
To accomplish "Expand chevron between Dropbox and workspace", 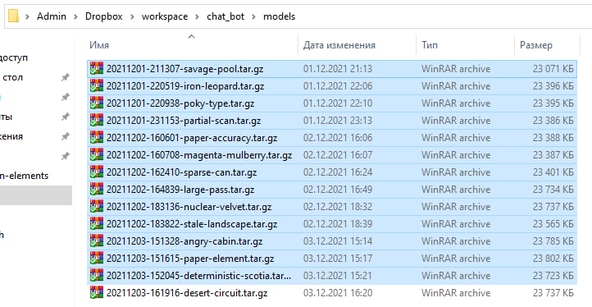I will pyautogui.click(x=133, y=16).
